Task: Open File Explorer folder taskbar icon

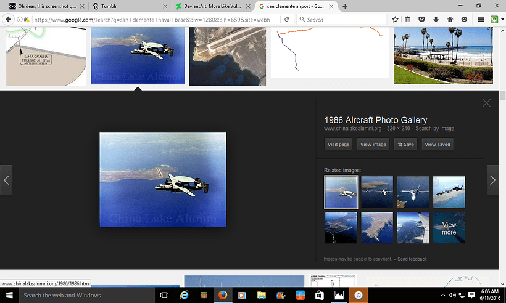Action: tap(262, 295)
